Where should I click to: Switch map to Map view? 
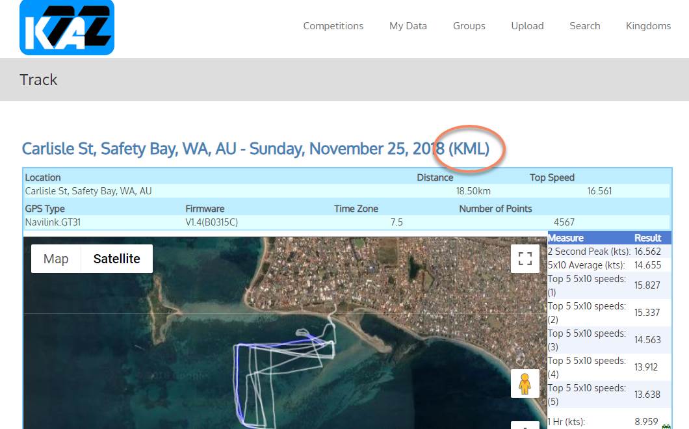point(56,259)
